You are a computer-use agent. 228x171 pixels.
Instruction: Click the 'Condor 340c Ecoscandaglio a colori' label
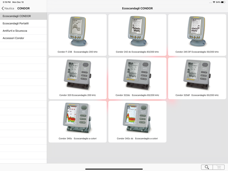(x=78, y=138)
